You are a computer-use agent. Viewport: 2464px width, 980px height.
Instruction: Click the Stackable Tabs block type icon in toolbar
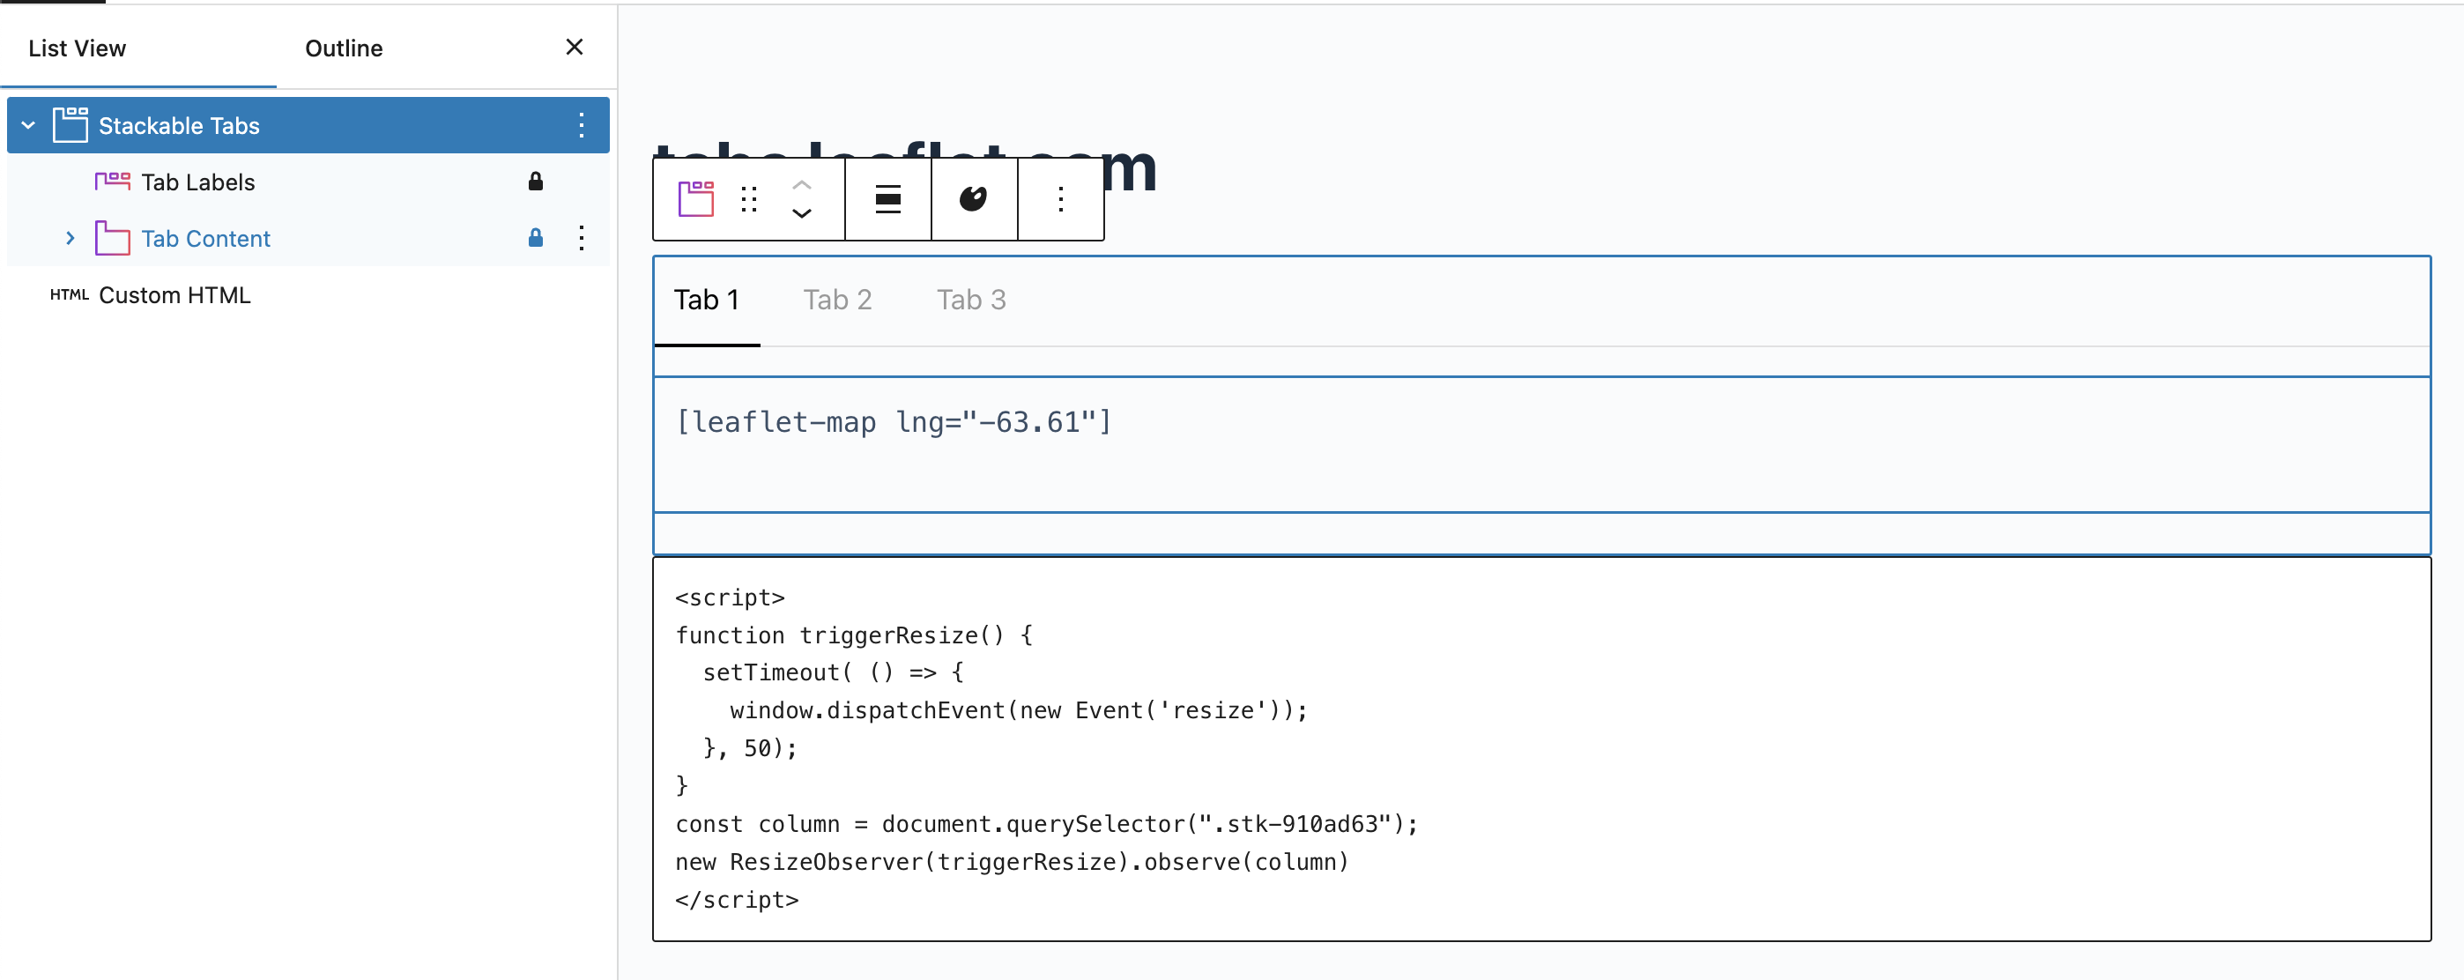[695, 199]
